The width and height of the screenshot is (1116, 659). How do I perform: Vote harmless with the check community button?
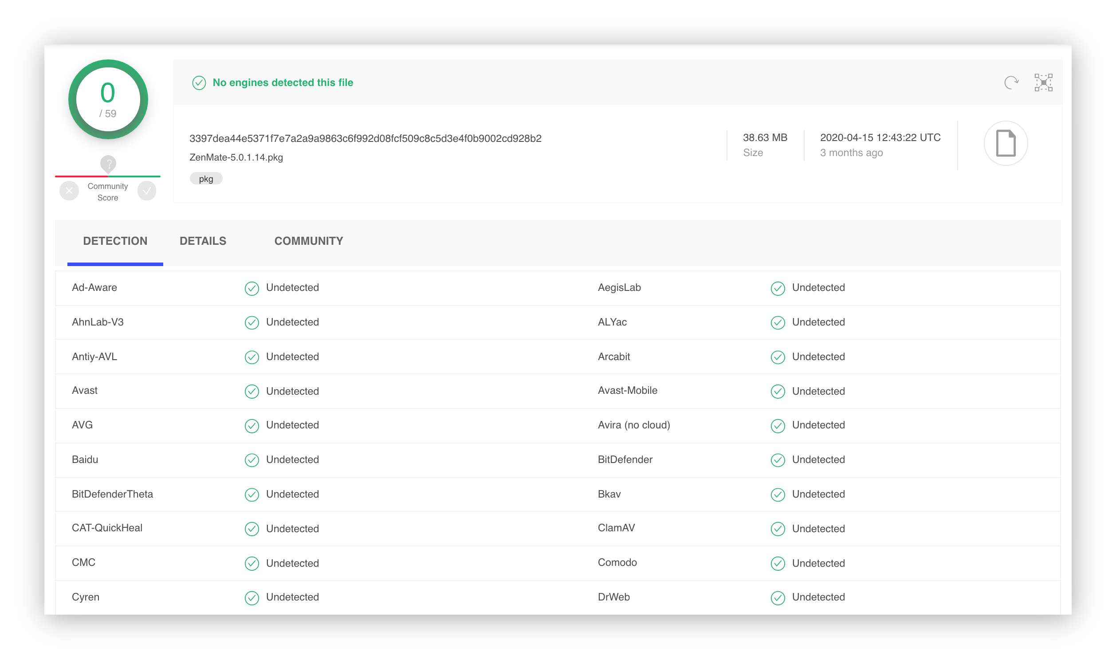coord(146,191)
